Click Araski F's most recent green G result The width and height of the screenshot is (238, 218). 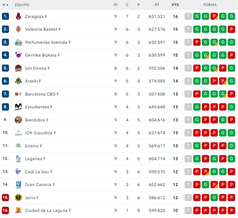[x=231, y=81]
